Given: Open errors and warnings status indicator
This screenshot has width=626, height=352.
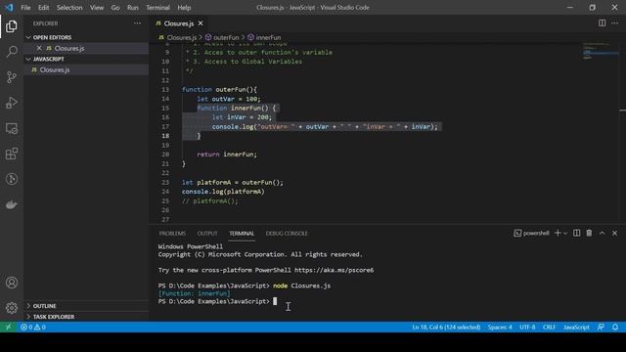Looking at the screenshot, I should [x=33, y=327].
